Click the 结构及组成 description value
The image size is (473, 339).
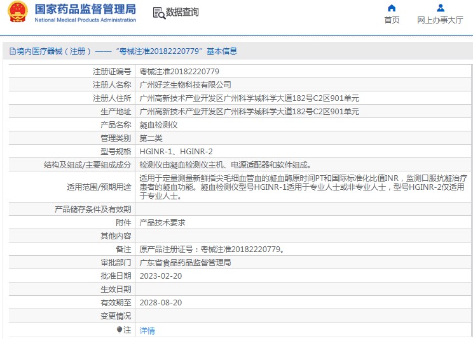pos(226,165)
